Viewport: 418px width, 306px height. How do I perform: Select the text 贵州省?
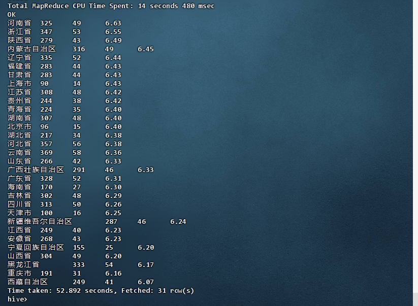pos(19,100)
